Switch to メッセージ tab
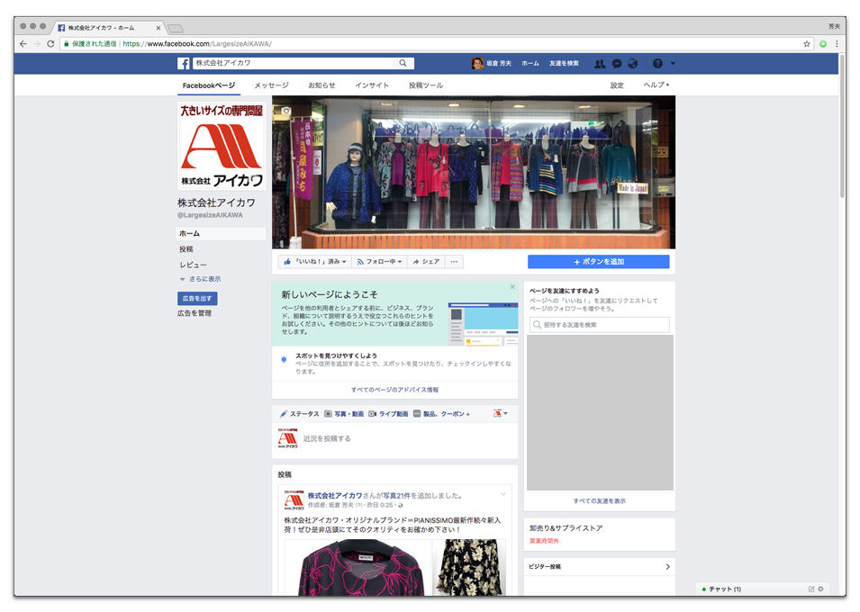Screen dimensions: 860x612 tap(271, 85)
